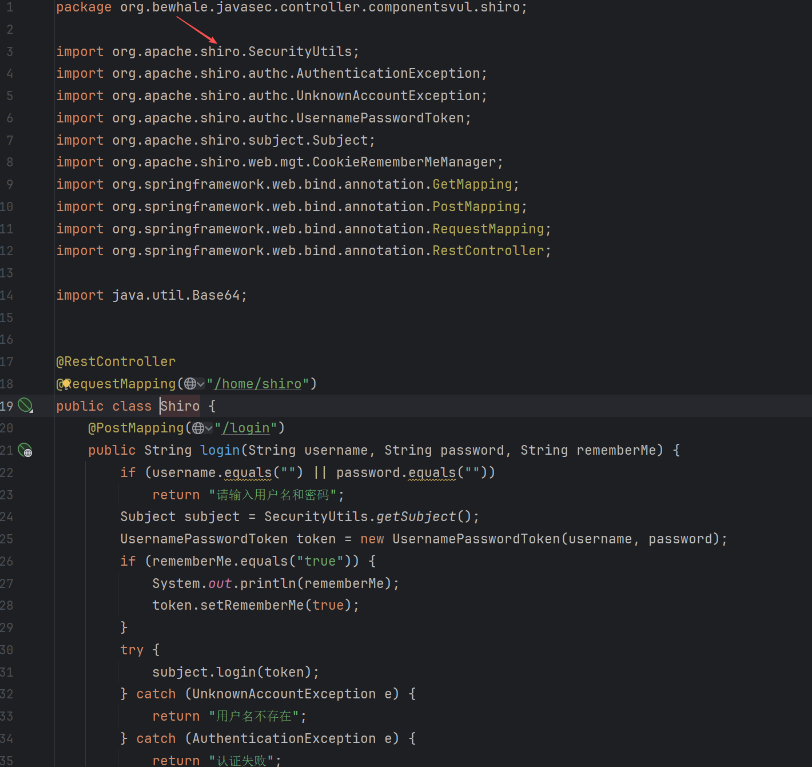Click the underlined equals after username

[248, 472]
